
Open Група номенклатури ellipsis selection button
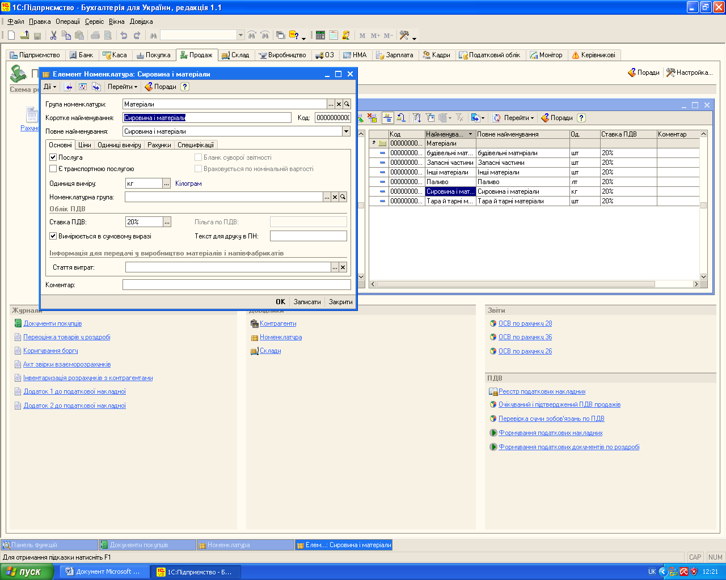(x=331, y=104)
